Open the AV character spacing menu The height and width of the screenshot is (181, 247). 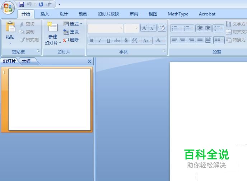point(136,41)
